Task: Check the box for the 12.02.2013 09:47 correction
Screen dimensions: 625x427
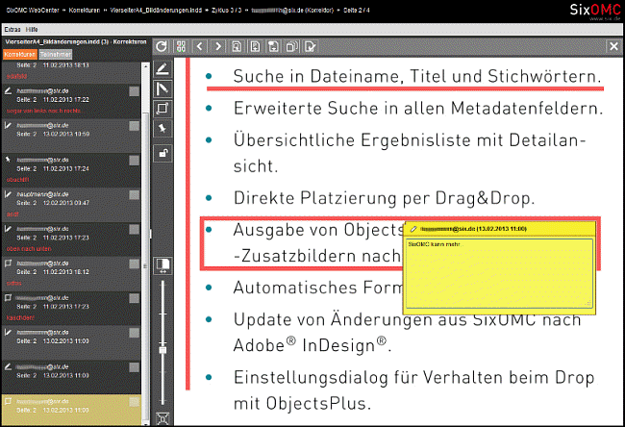Action: 135,195
